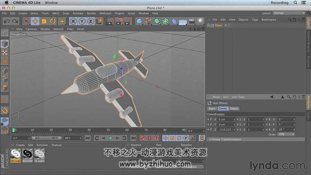Click Render View clapperboard icon
Viewport: 311px width, 175px height.
click(110, 21)
